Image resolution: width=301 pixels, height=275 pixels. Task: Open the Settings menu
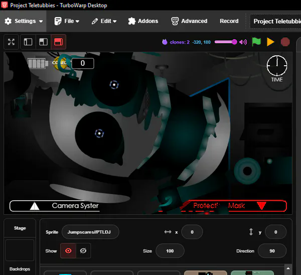(23, 21)
